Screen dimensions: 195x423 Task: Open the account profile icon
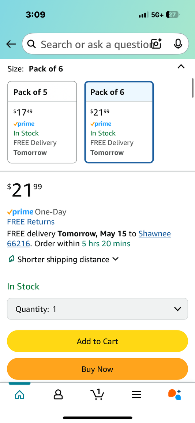(x=58, y=395)
